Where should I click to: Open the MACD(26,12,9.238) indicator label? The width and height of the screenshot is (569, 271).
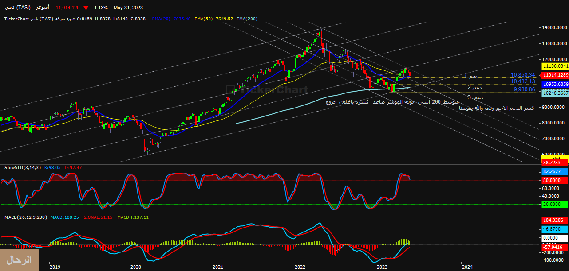tap(26, 217)
